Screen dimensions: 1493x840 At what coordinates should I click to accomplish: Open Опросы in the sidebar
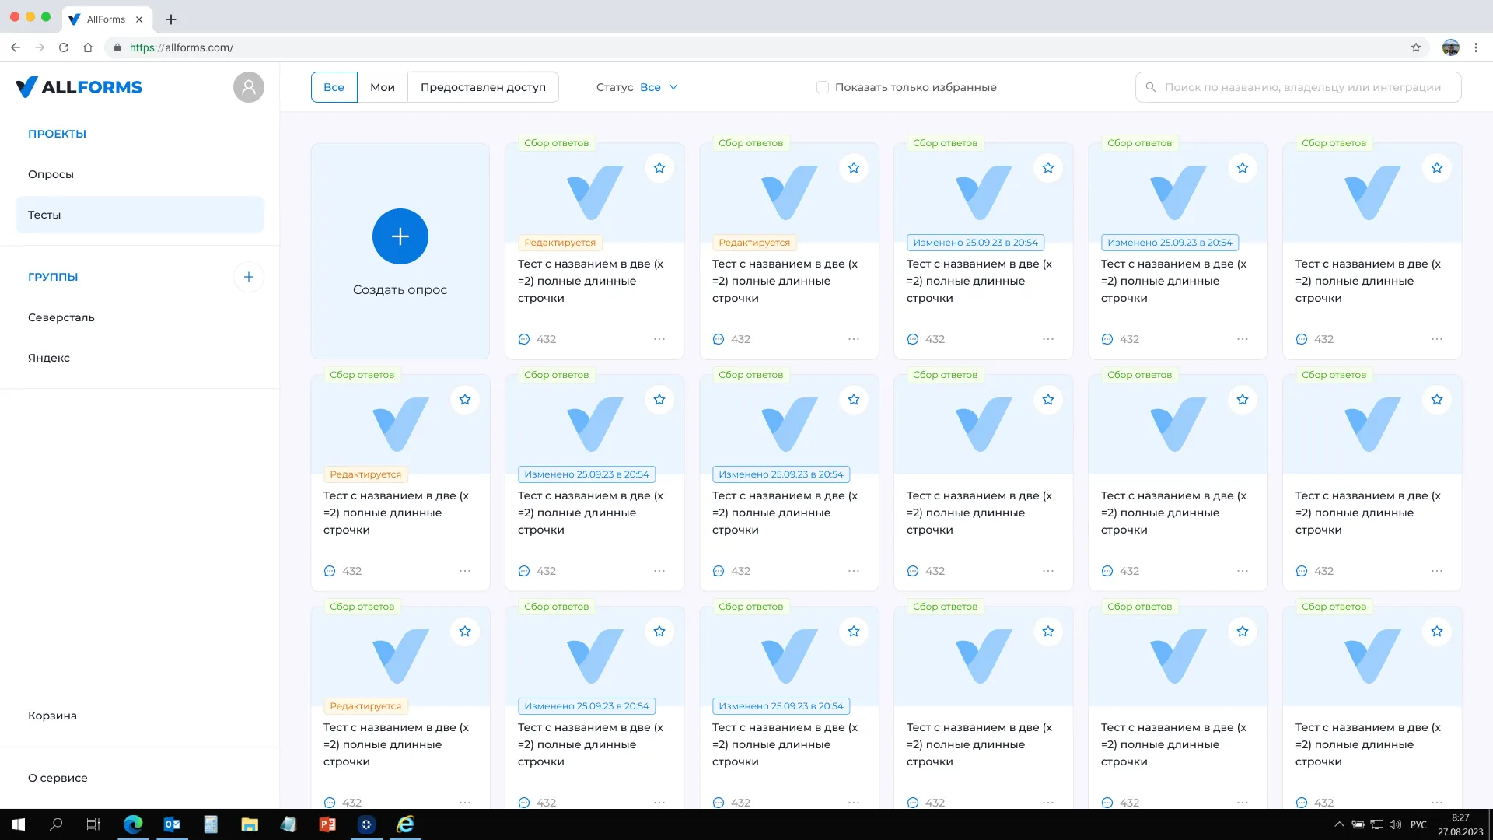point(140,174)
